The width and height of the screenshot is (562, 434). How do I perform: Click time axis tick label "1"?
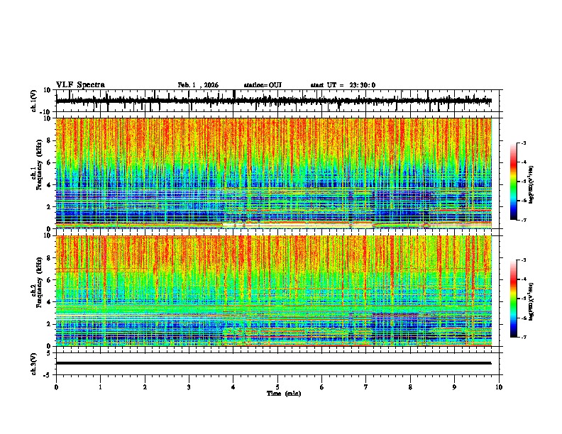point(100,387)
